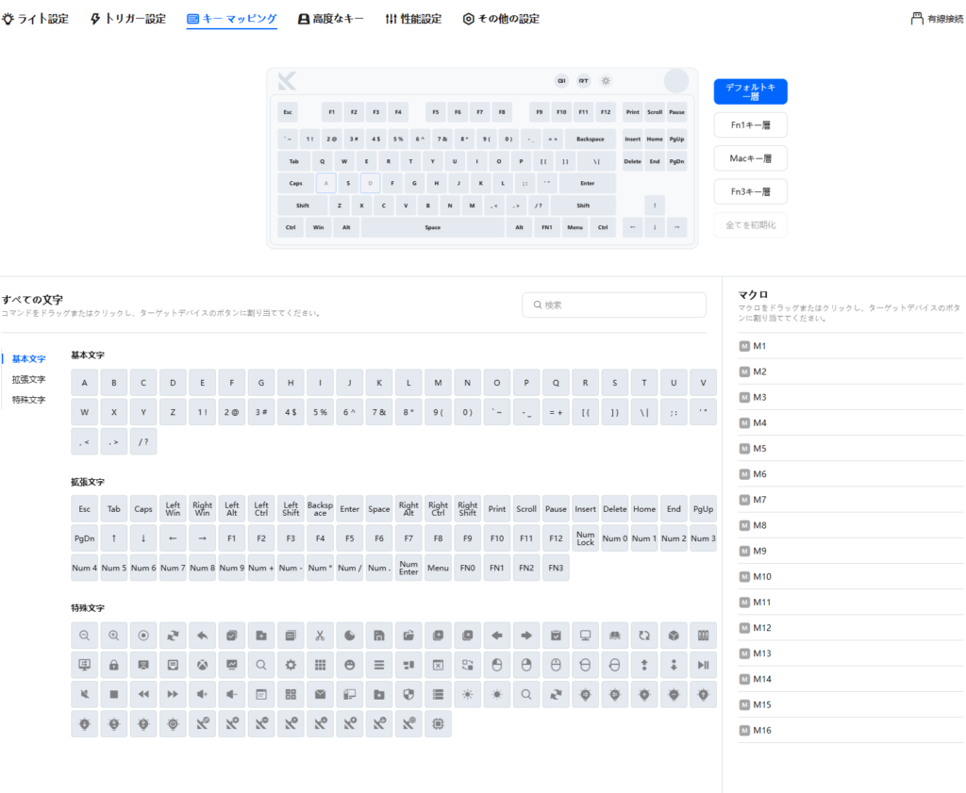Screen dimensions: 966x793
Task: Switch to the トリガー設定 tab
Action: [x=127, y=19]
